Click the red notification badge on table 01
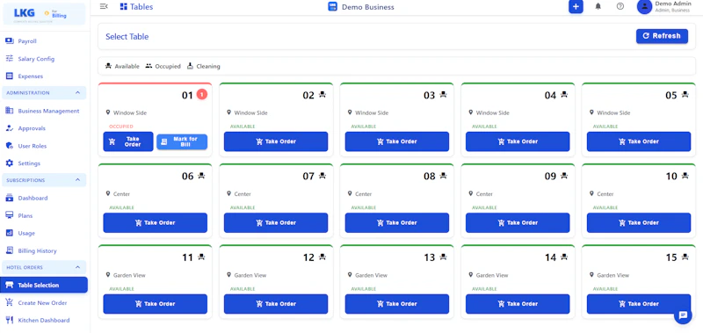This screenshot has width=703, height=333. click(202, 95)
